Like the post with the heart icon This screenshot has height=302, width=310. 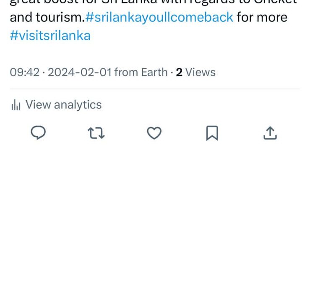click(x=154, y=133)
